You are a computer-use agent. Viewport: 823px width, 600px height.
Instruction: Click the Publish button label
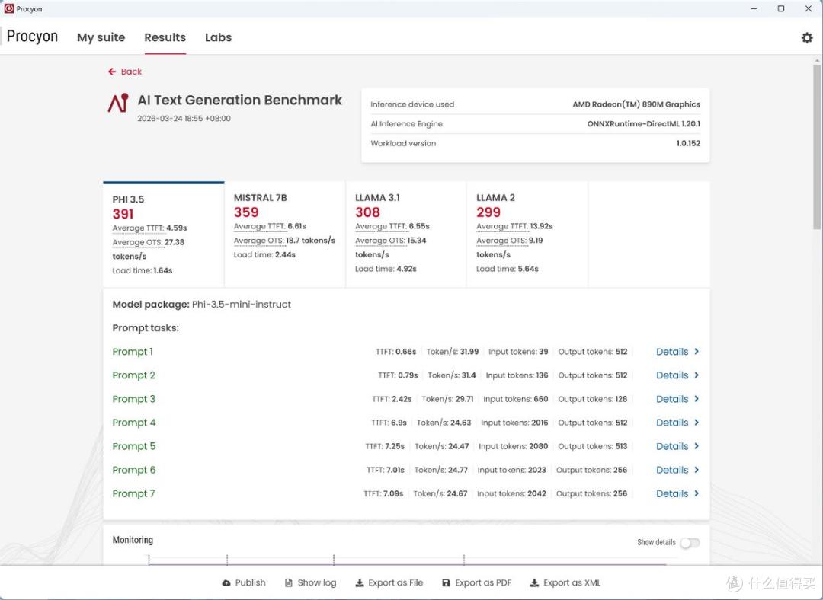(x=251, y=582)
